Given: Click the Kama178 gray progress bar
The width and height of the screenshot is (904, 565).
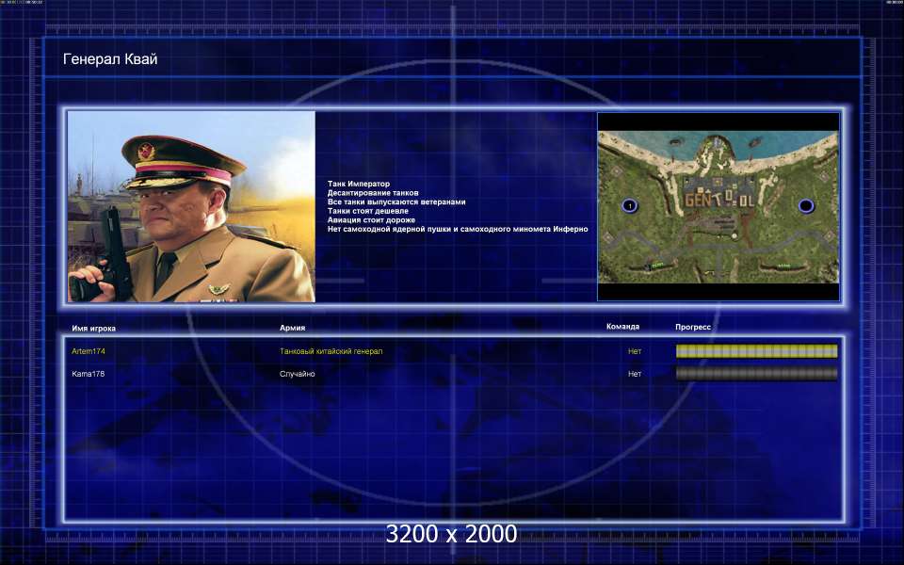Looking at the screenshot, I should point(756,374).
